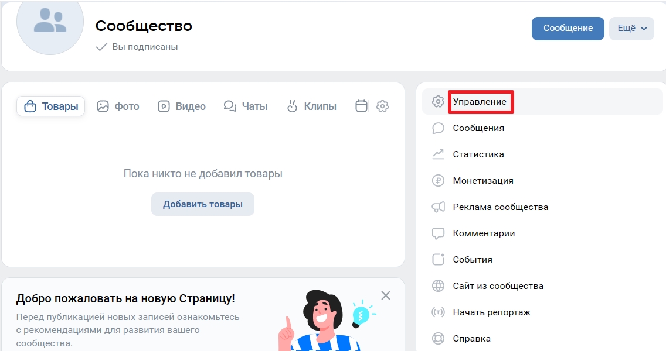Select the Клипы tab
666x351 pixels.
click(x=311, y=106)
